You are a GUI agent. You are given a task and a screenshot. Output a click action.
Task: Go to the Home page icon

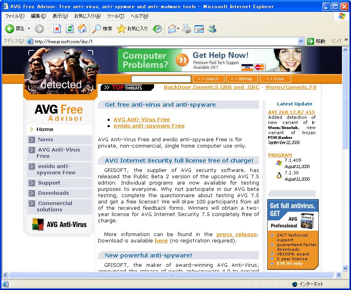(x=82, y=29)
